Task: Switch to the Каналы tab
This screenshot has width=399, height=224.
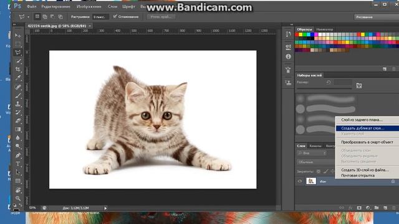Action: tap(315, 146)
